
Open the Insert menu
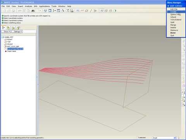pyautogui.click(x=20, y=6)
